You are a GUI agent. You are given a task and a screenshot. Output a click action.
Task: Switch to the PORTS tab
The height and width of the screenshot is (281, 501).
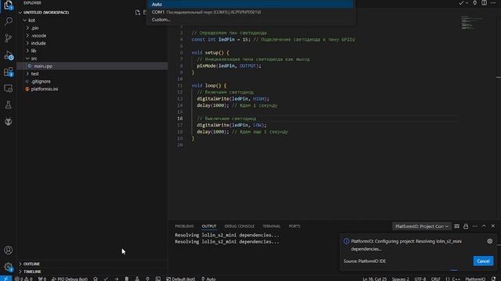click(294, 226)
